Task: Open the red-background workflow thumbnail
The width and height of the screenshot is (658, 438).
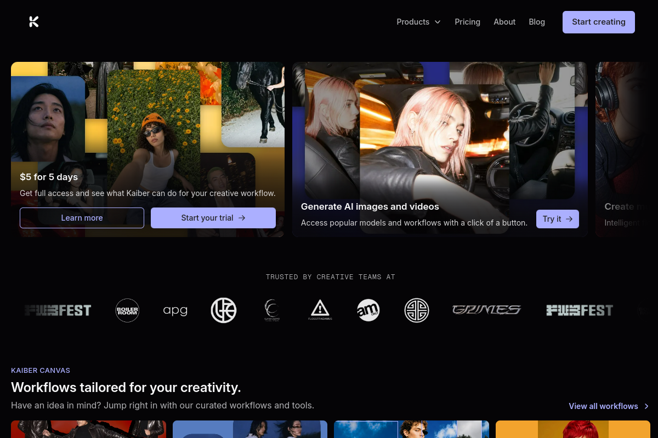Action: [x=88, y=429]
